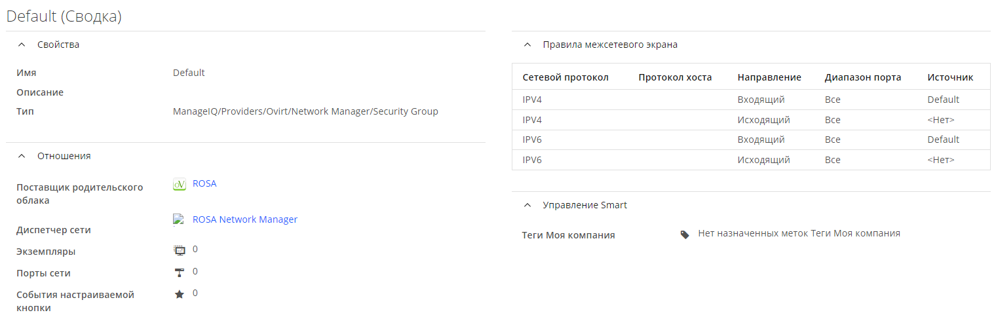The height and width of the screenshot is (319, 996).
Task: Collapse the Правила межсетевого экрана section
Action: [x=527, y=45]
